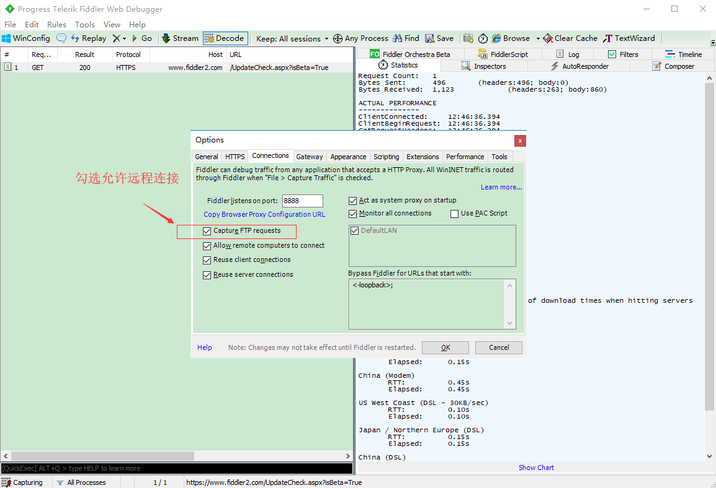Click the Any Process target icon
The image size is (716, 488).
[x=338, y=39]
